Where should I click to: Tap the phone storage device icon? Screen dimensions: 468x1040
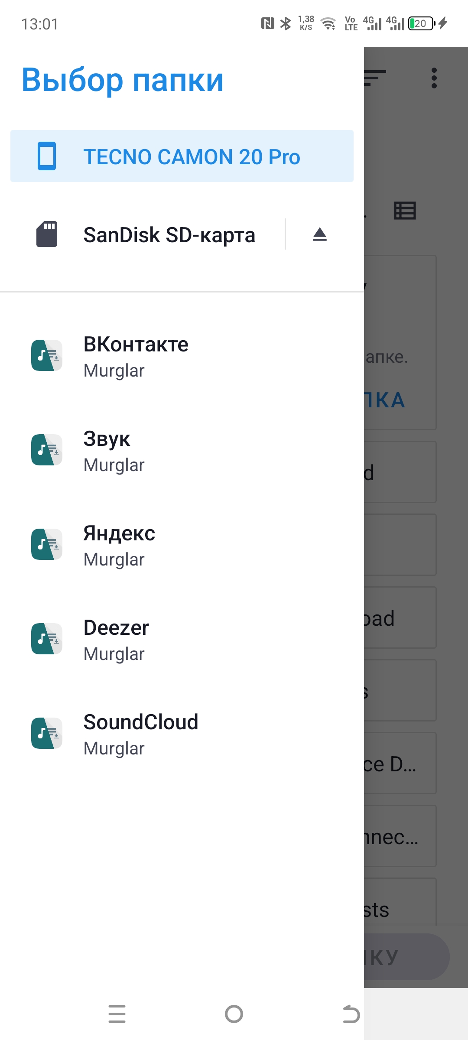point(47,156)
